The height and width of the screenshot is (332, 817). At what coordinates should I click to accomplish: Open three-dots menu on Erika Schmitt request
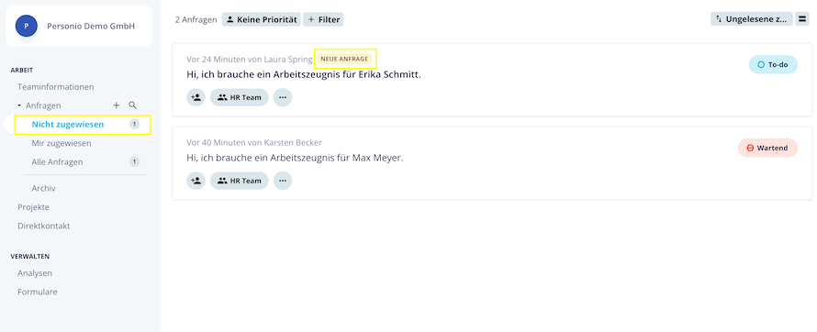point(283,97)
